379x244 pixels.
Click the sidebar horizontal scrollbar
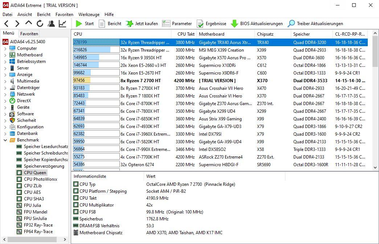(x=34, y=239)
